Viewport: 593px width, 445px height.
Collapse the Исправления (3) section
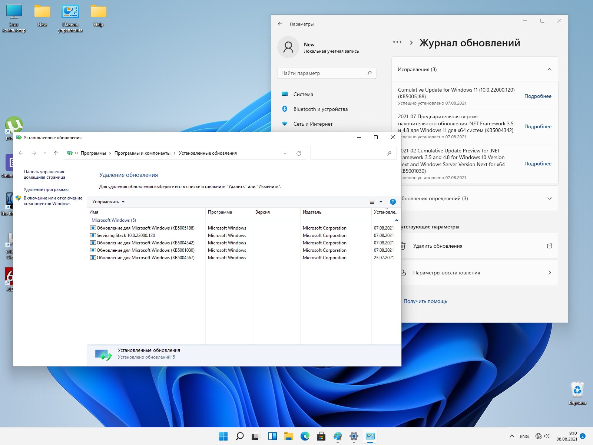[550, 69]
